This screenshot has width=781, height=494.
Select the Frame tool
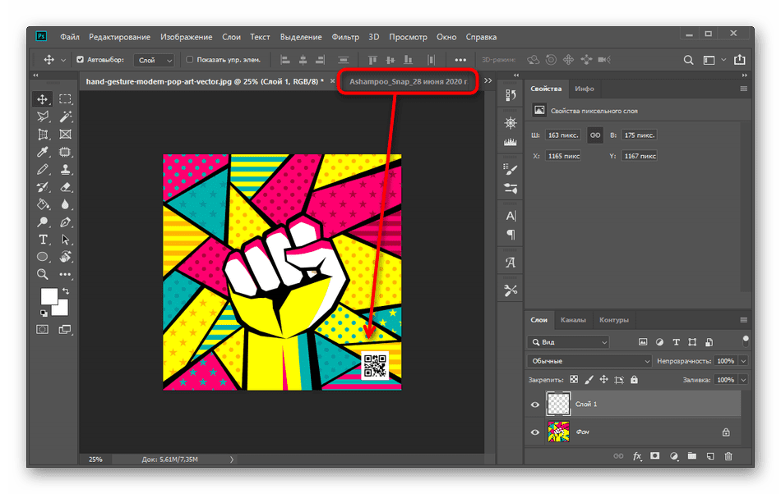tap(65, 135)
